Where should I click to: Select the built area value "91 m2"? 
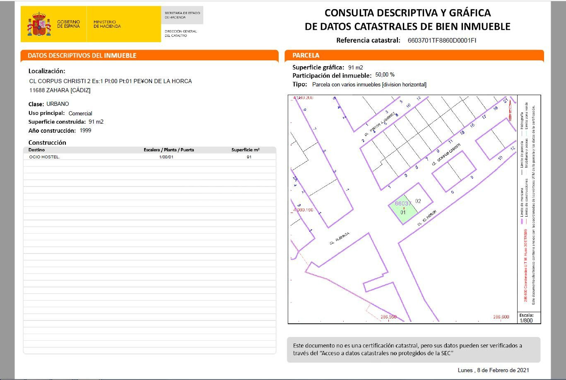[96, 122]
